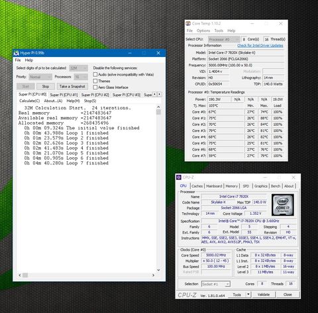
Task: Select Super PI [CPU #2] tab
Action: coord(95,95)
